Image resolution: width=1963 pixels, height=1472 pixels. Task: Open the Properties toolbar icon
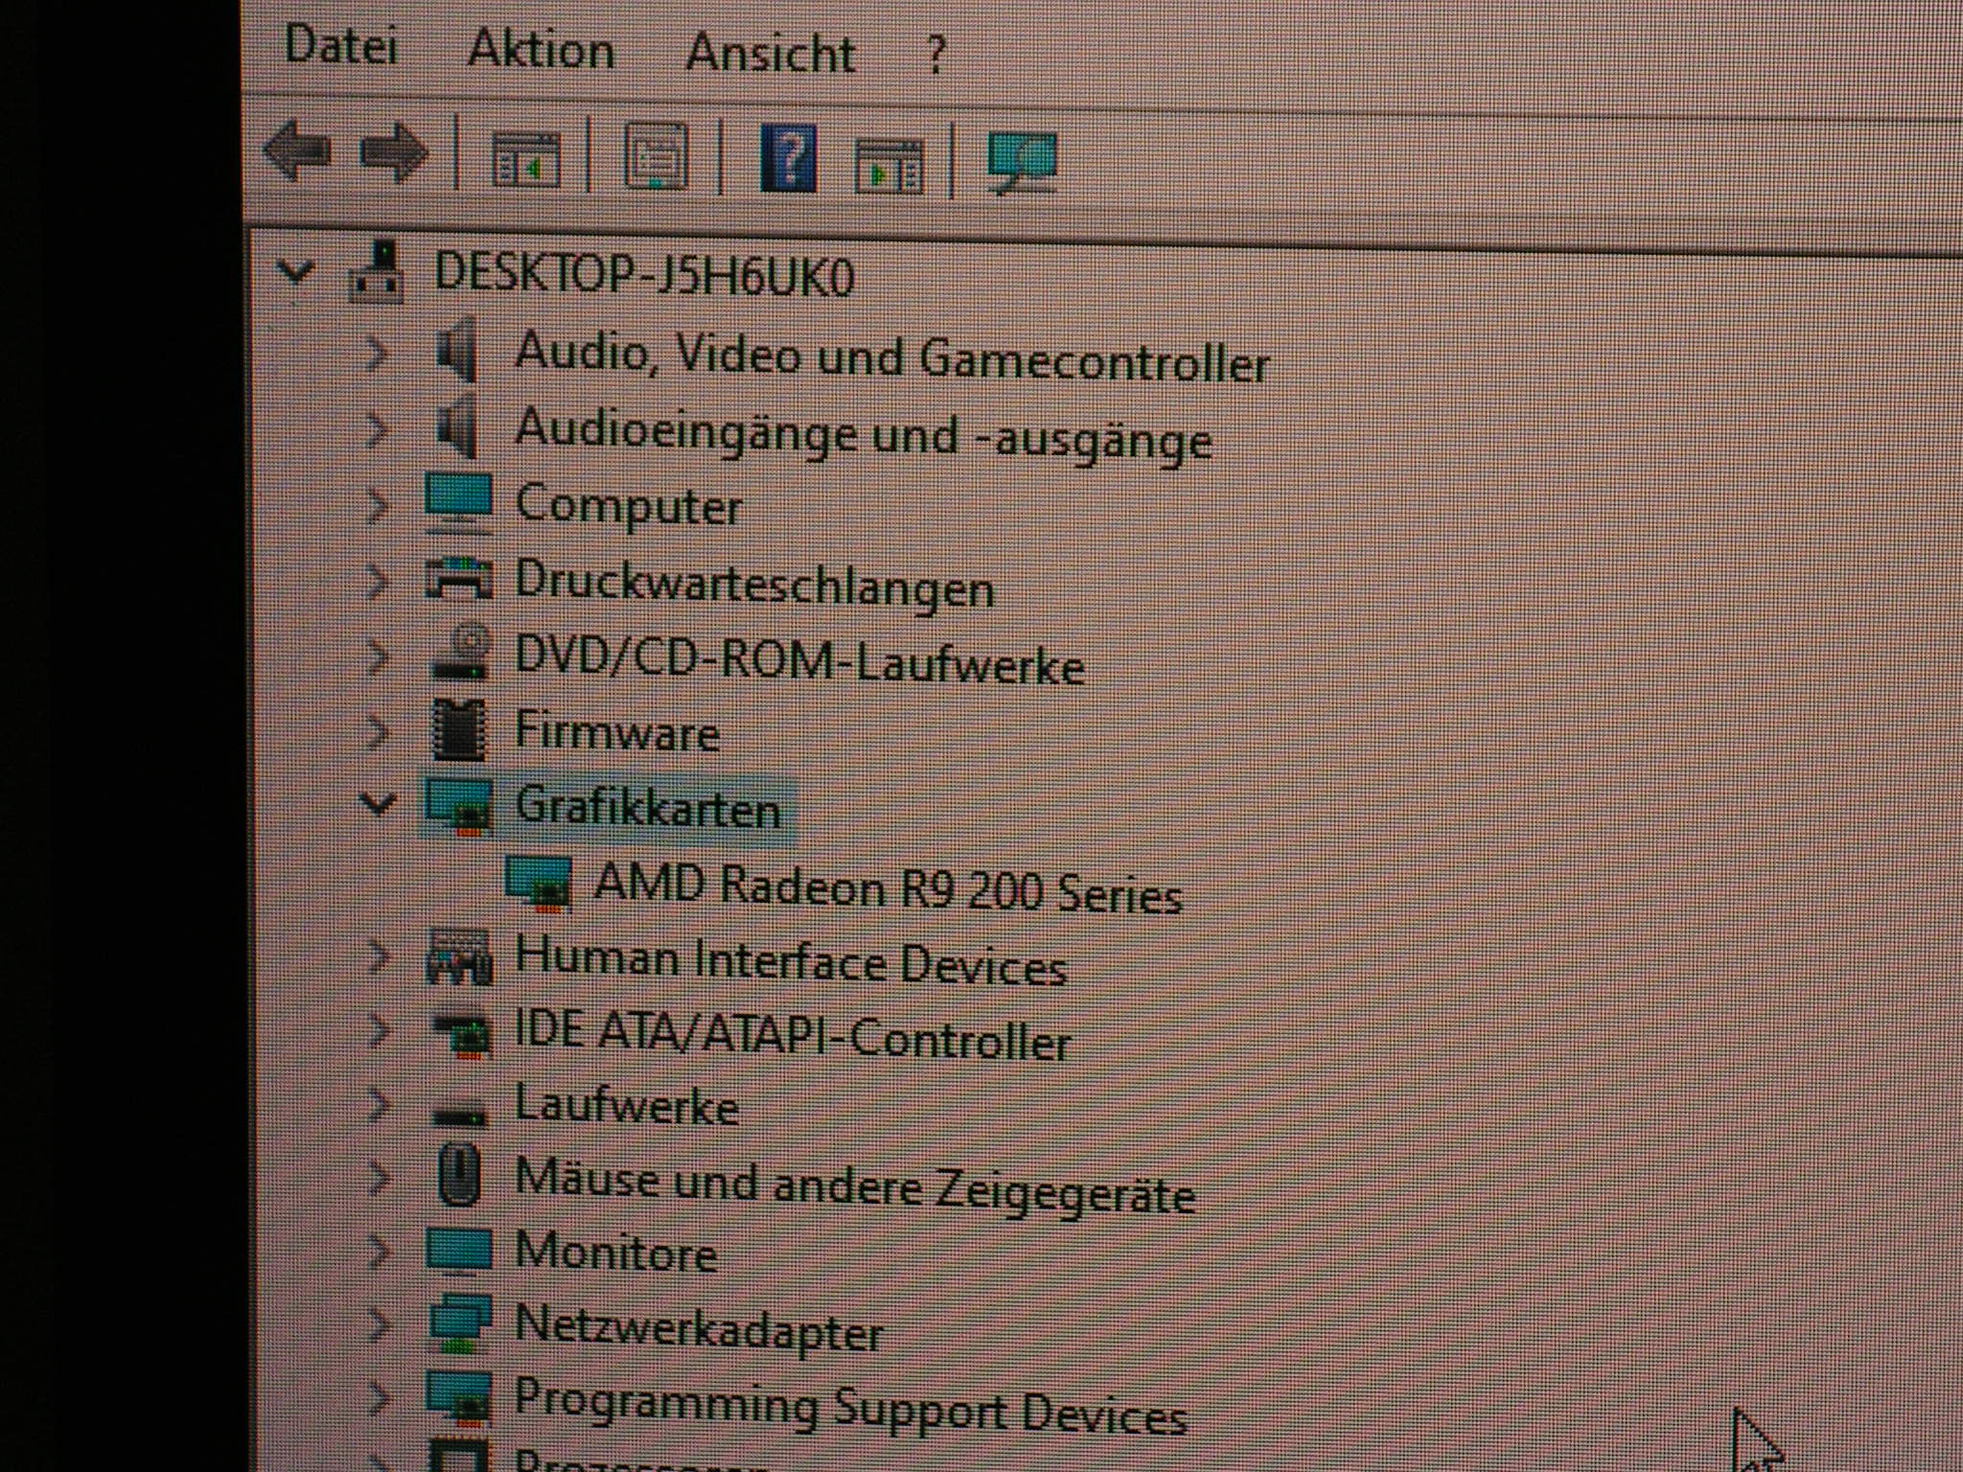(656, 157)
